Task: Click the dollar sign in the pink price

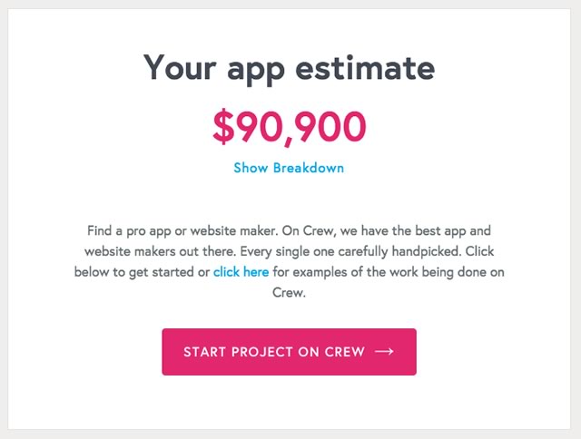Action: pos(223,127)
